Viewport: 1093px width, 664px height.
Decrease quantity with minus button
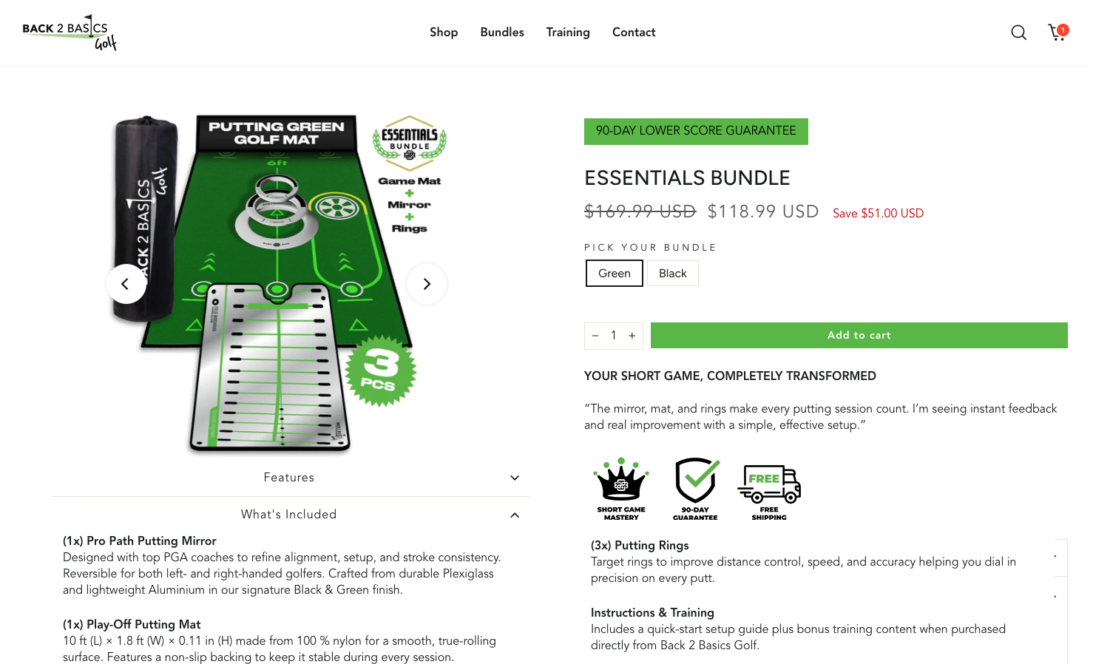[595, 336]
